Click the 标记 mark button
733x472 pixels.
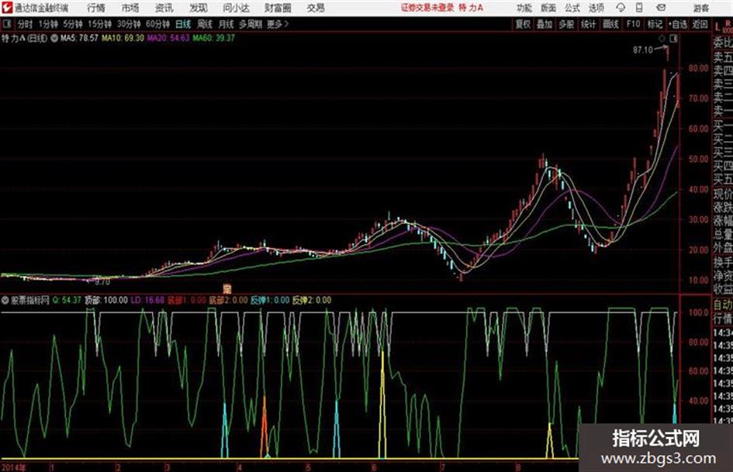pos(655,24)
